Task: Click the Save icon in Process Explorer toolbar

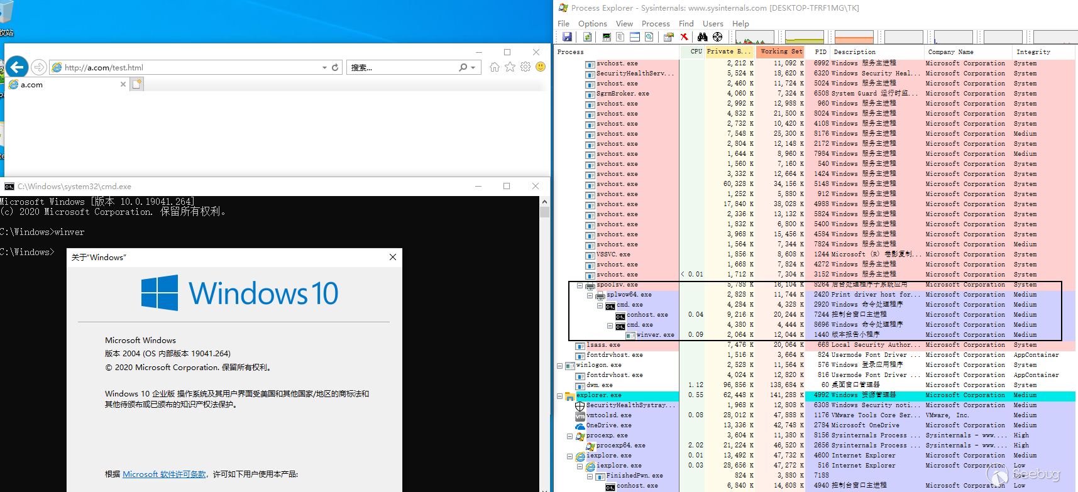Action: (567, 37)
